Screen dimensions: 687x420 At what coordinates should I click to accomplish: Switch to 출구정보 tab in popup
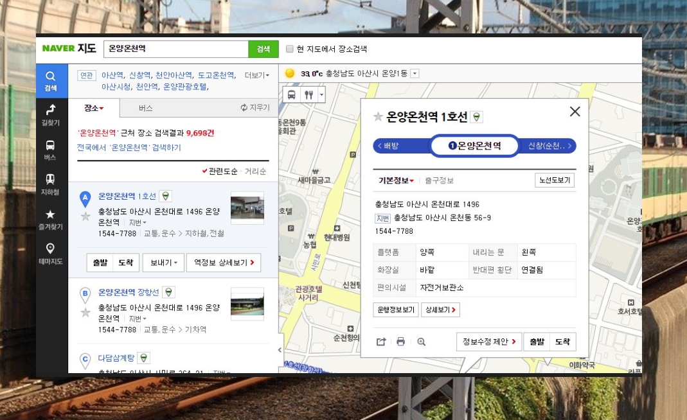[439, 180]
